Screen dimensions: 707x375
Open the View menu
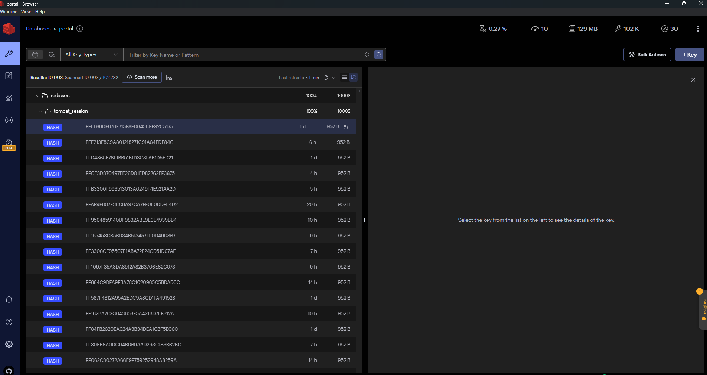[26, 12]
